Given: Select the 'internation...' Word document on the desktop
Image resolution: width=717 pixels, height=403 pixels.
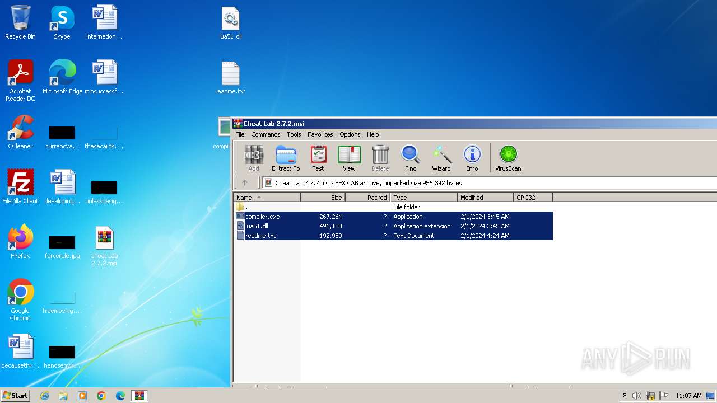Looking at the screenshot, I should point(104,22).
